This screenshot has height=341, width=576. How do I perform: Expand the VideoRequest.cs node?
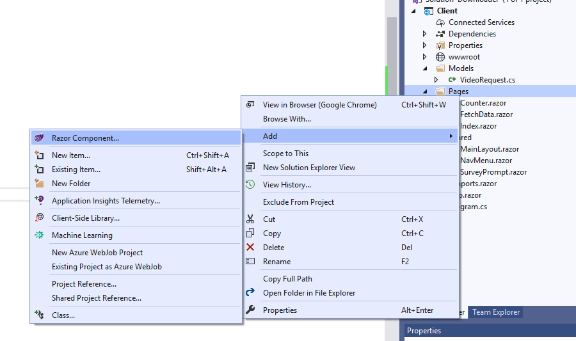tap(436, 80)
